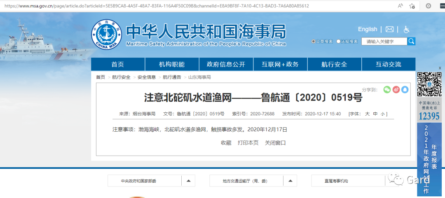Open the 首页 navigation tab
Viewport: 445px width, 198px height.
tap(118, 64)
